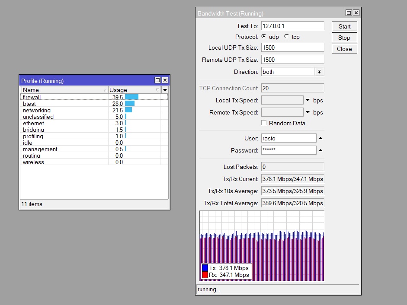
Task: Close Bandwidth Test via title bar X
Action: 356,13
